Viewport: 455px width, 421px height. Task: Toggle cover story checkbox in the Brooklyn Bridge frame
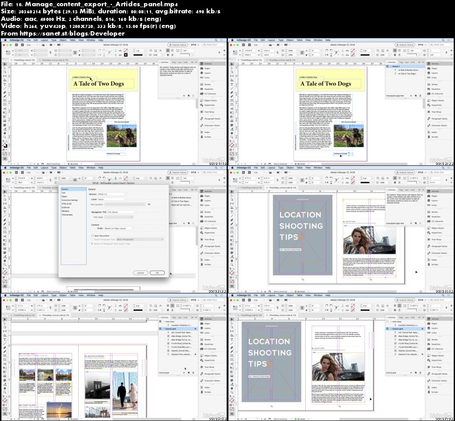click(160, 321)
